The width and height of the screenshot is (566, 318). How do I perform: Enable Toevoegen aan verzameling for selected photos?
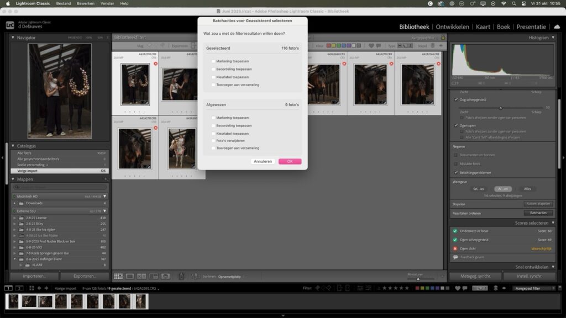(x=213, y=84)
